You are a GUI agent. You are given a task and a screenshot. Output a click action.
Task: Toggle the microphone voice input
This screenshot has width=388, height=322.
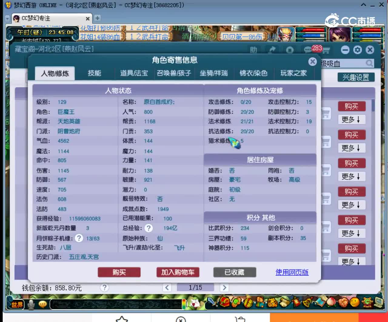pyautogui.click(x=31, y=304)
